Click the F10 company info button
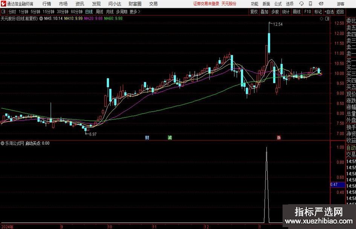The width and height of the screenshot is (356, 229). pyautogui.click(x=308, y=12)
